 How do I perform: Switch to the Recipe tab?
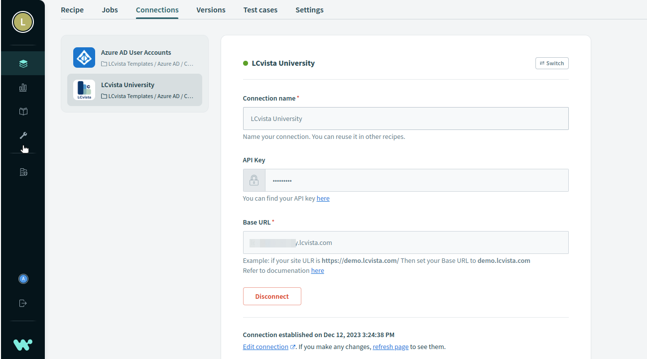pos(72,10)
